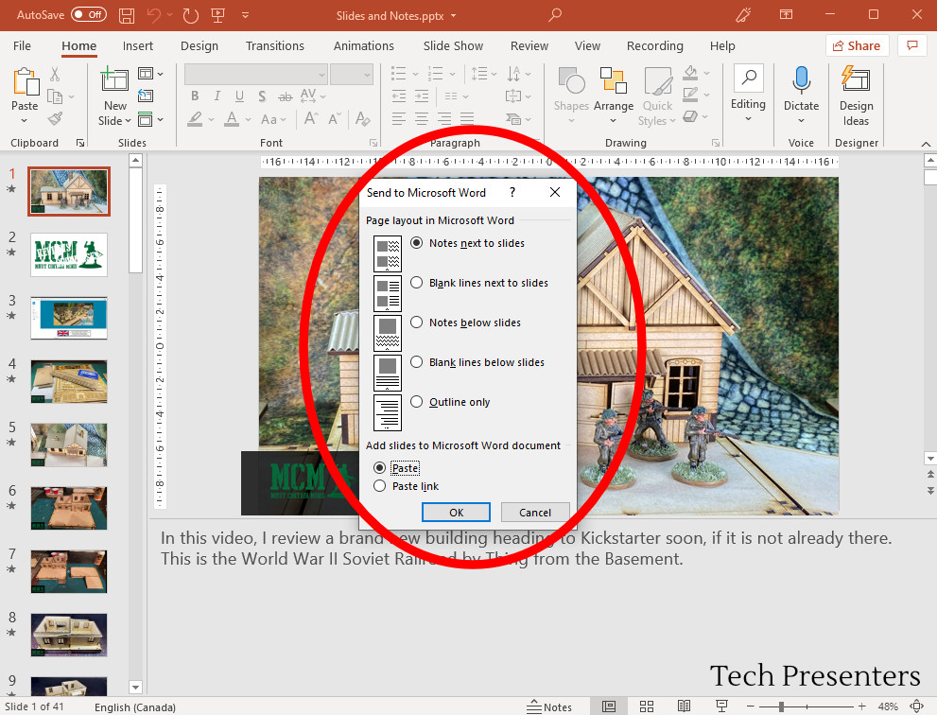Add a New Slide
937x715 pixels.
tap(114, 96)
